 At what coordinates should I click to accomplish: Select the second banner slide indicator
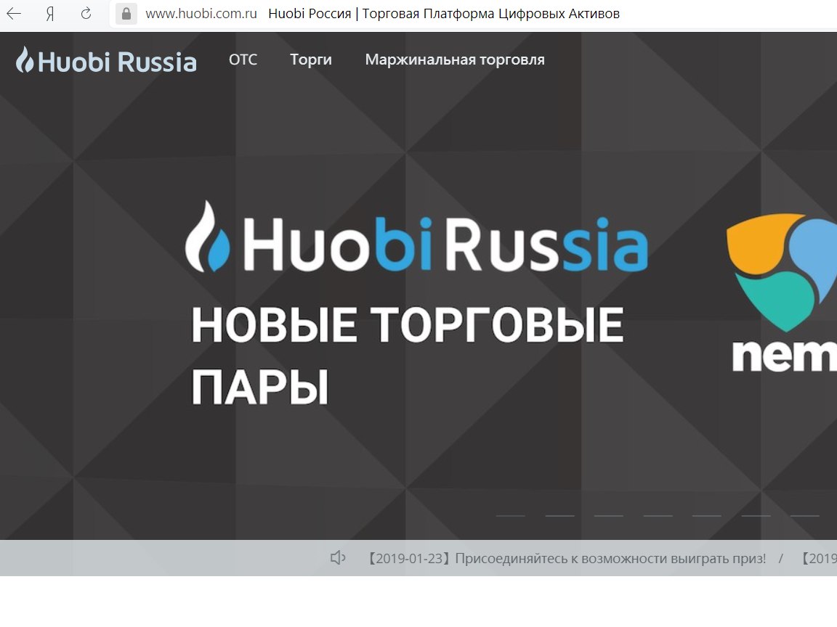pyautogui.click(x=560, y=515)
